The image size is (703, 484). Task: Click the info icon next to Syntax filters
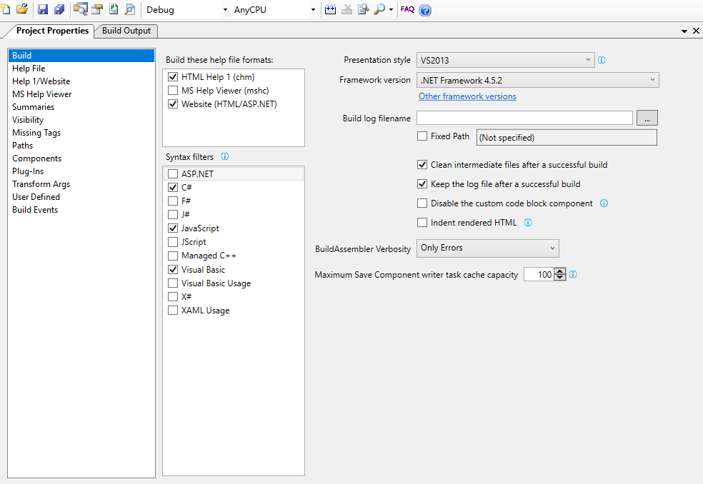point(225,156)
